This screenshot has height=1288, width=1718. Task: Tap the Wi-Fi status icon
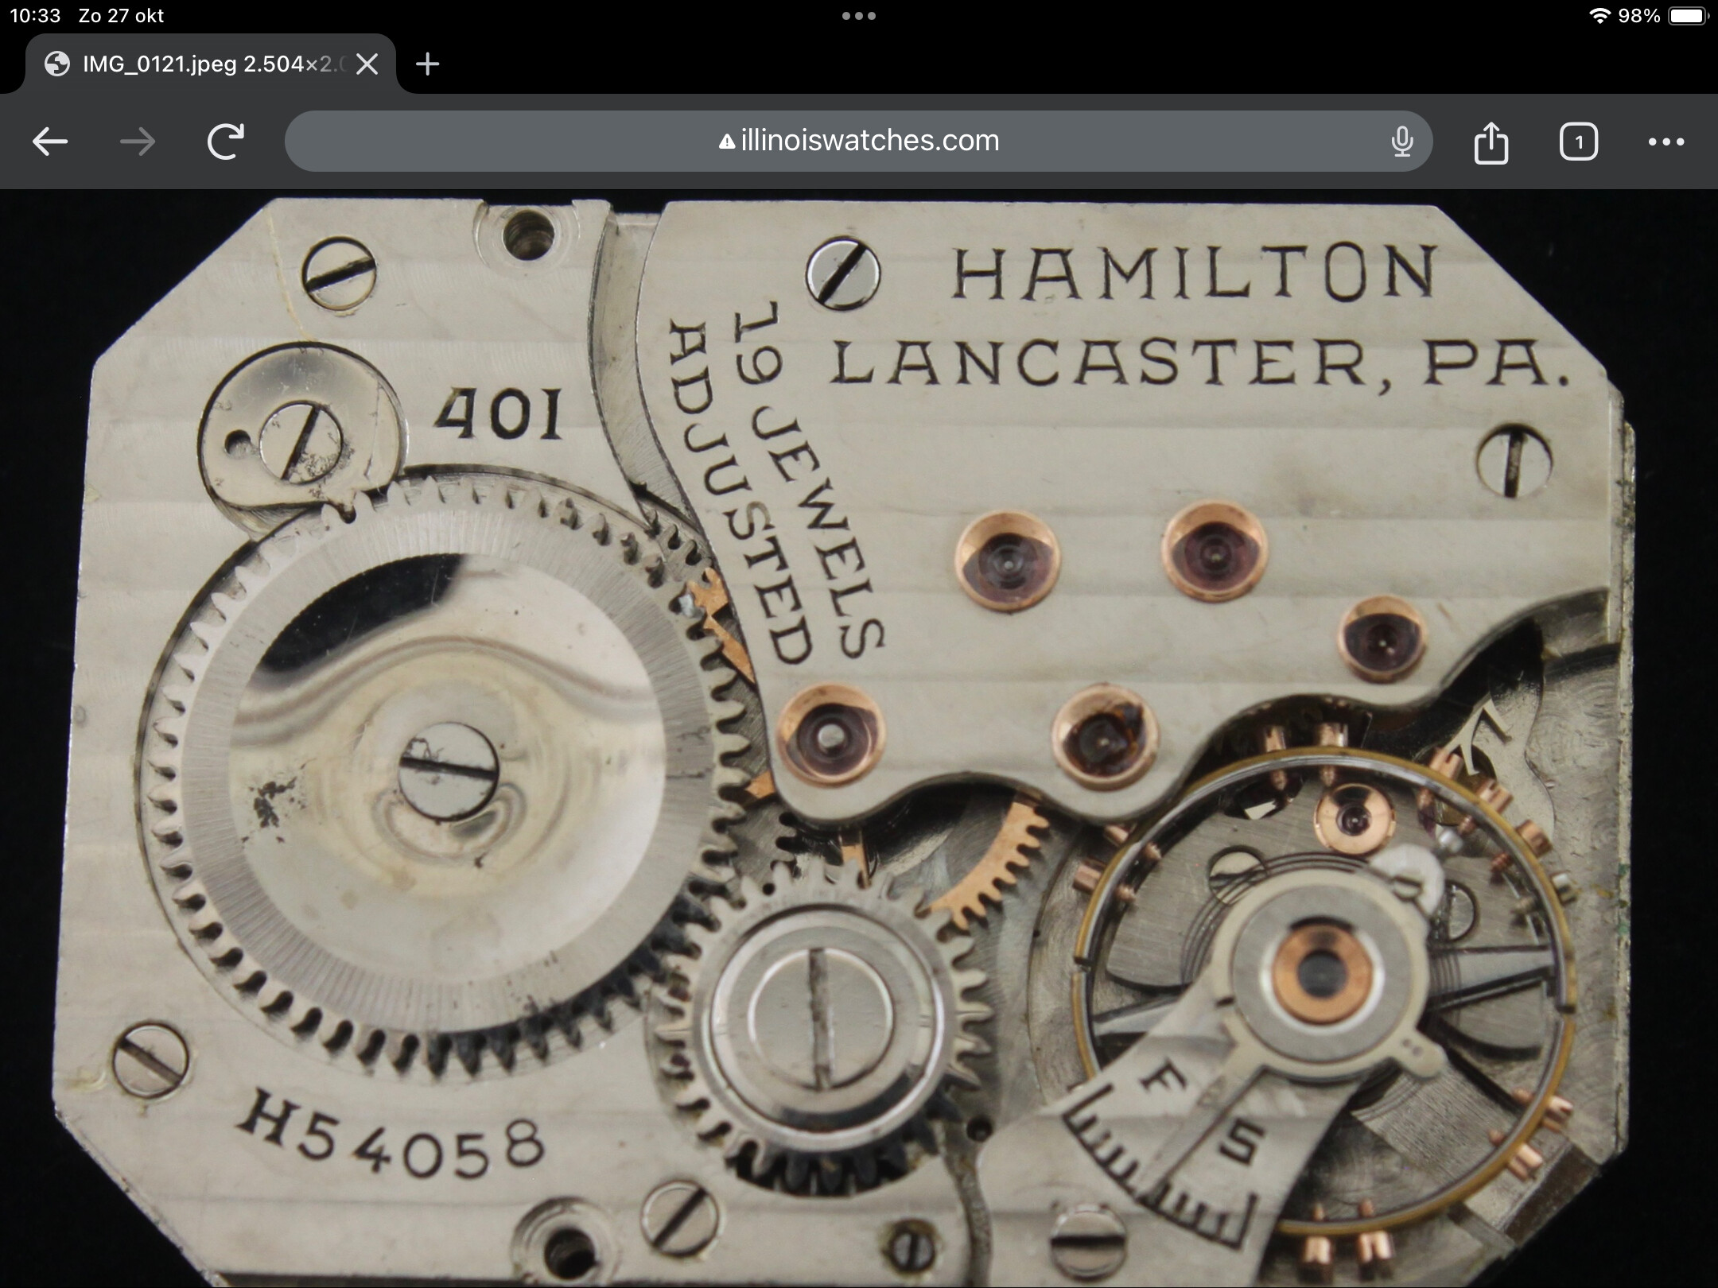coord(1598,15)
